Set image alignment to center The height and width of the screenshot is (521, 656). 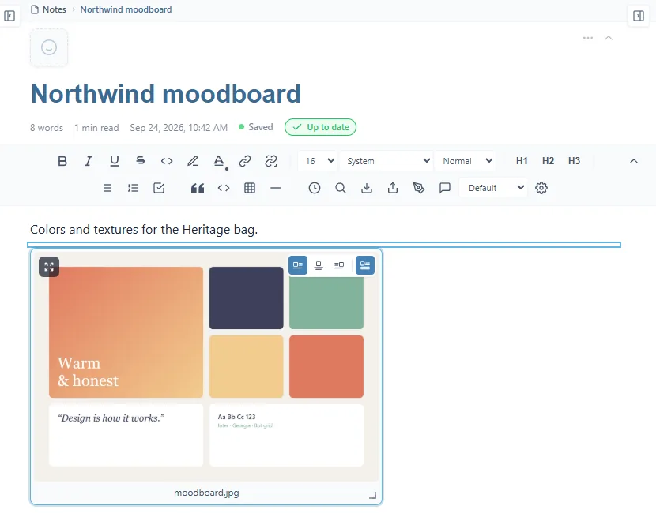[x=319, y=265]
